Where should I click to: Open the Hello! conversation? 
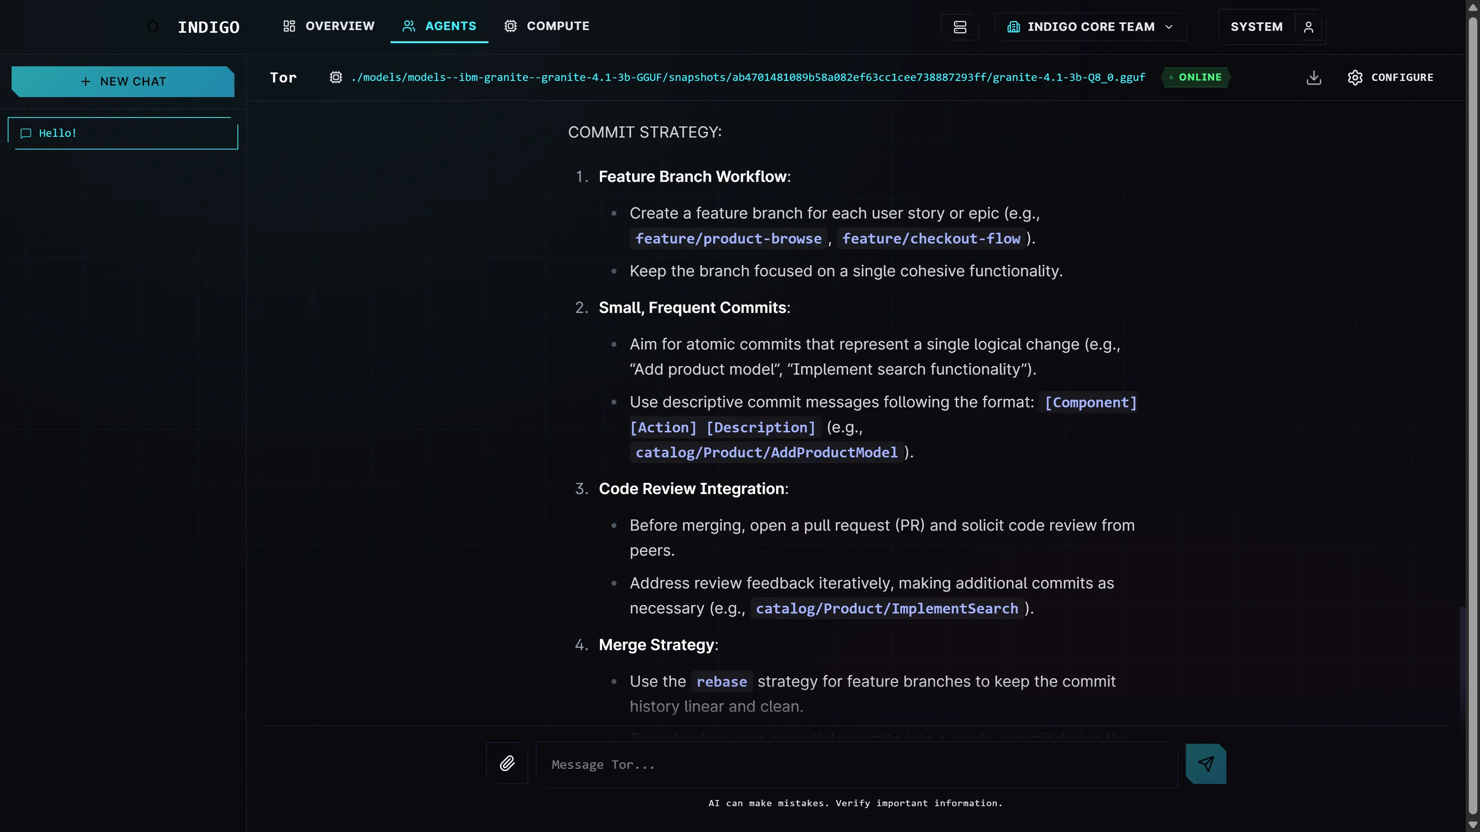(x=123, y=133)
